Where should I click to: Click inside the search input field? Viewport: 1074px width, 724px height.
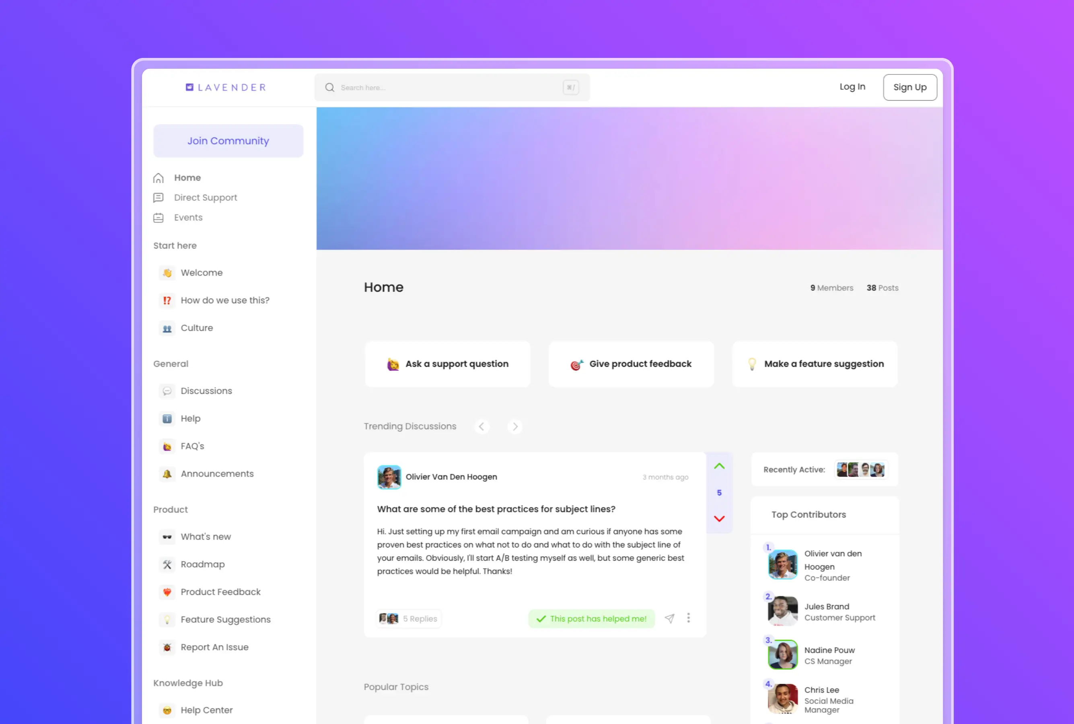(448, 87)
